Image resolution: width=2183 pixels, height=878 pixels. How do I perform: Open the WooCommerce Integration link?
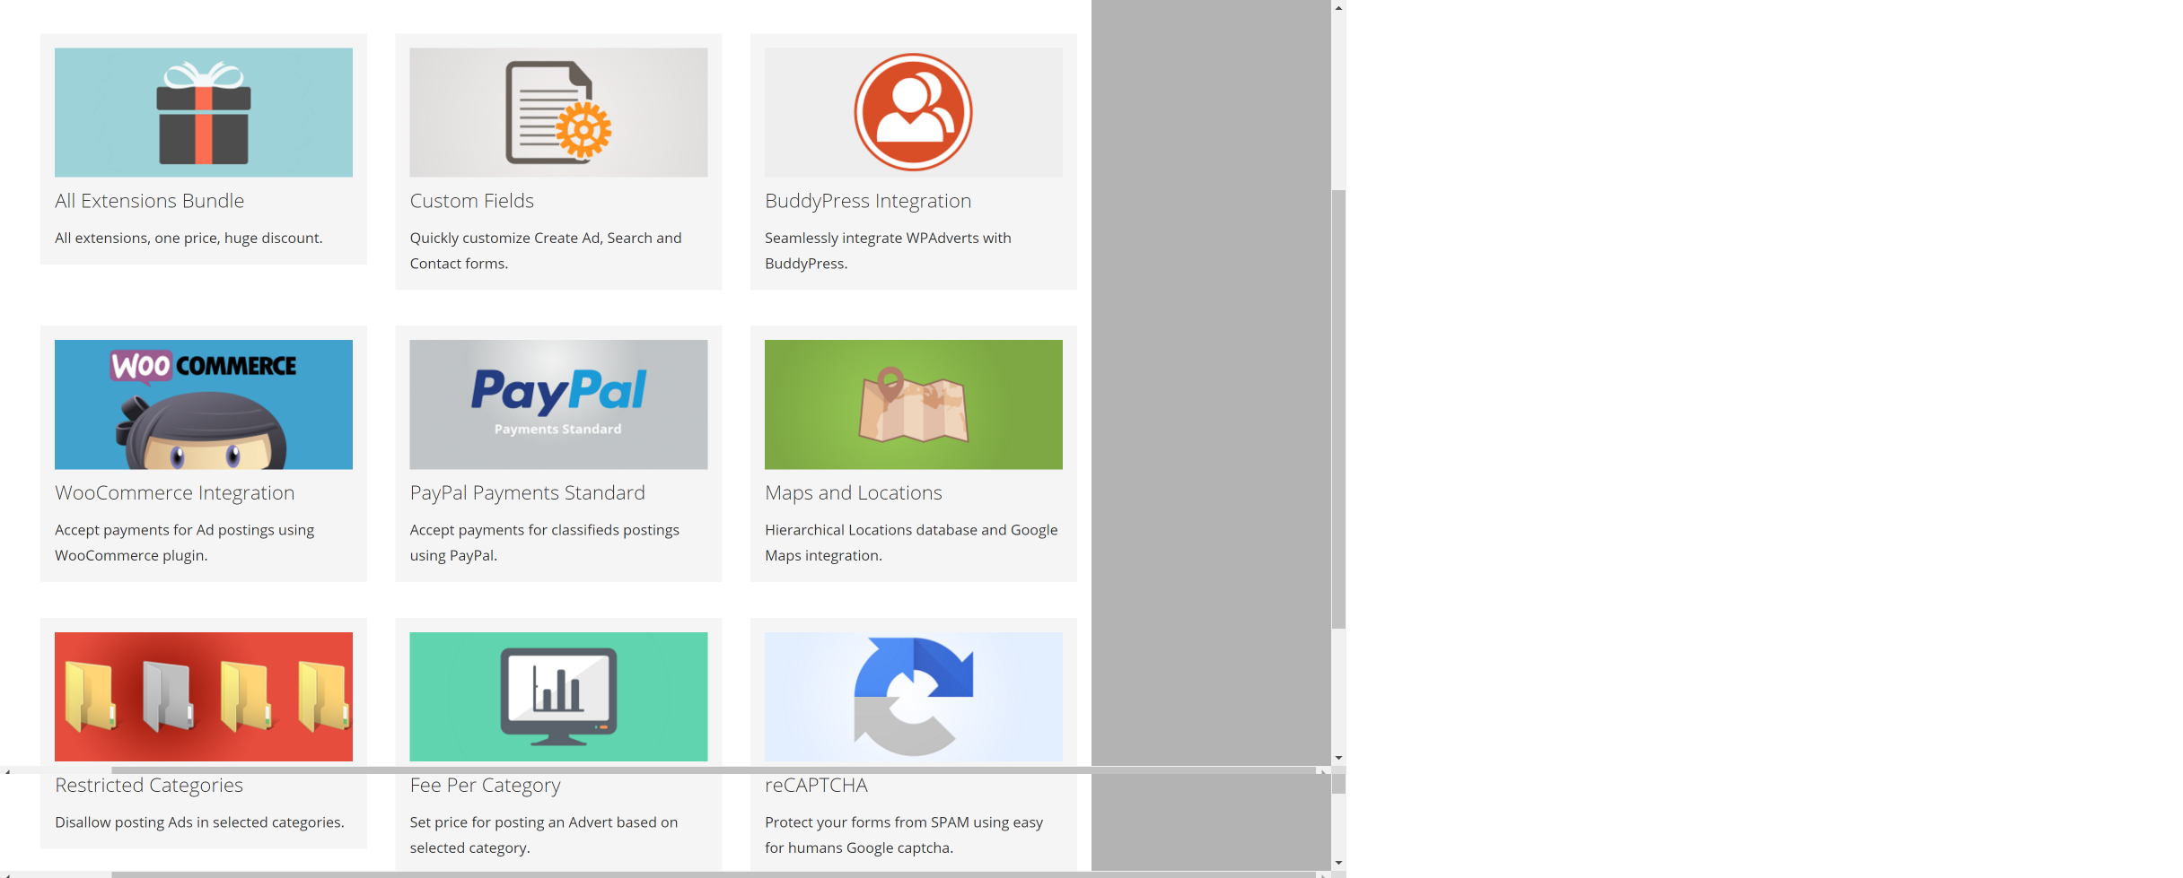click(174, 491)
